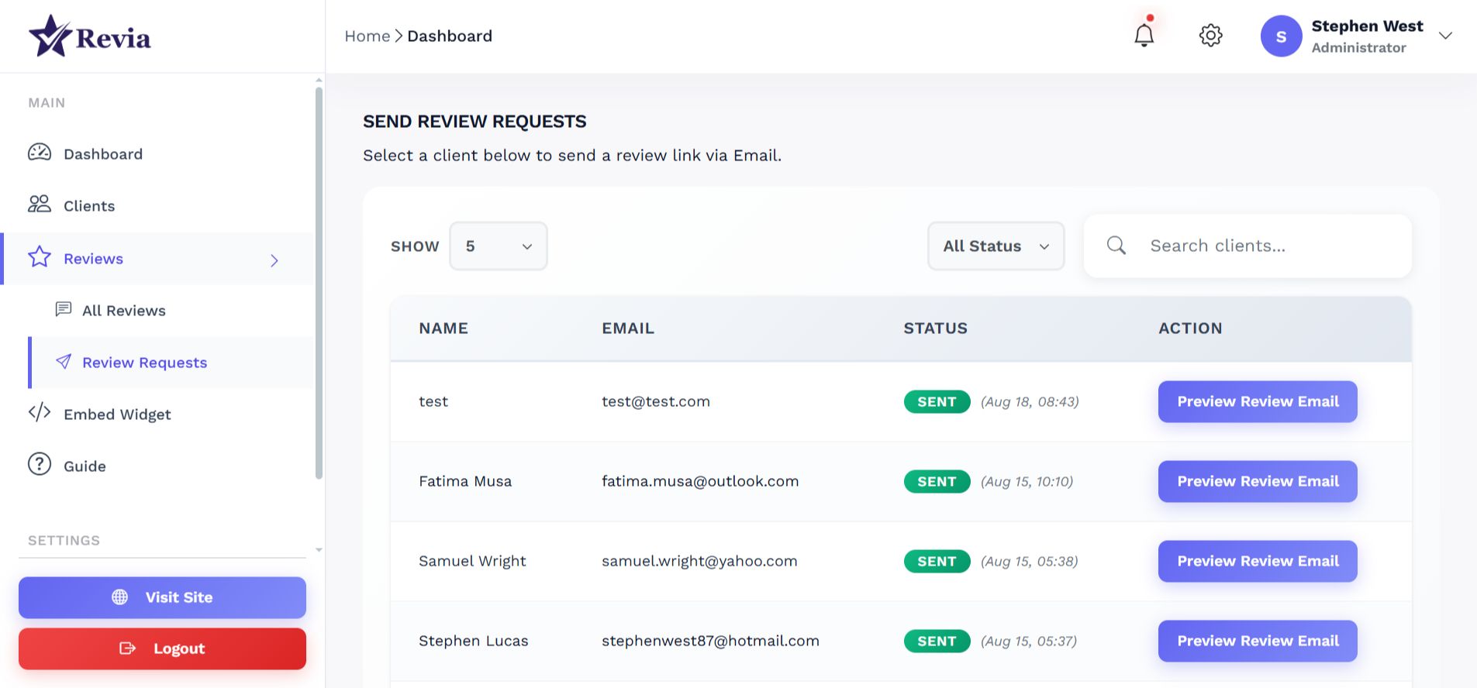Screen dimensions: 1477x688
Task: Click the Dashboard gauge icon in sidebar
Action: point(40,153)
